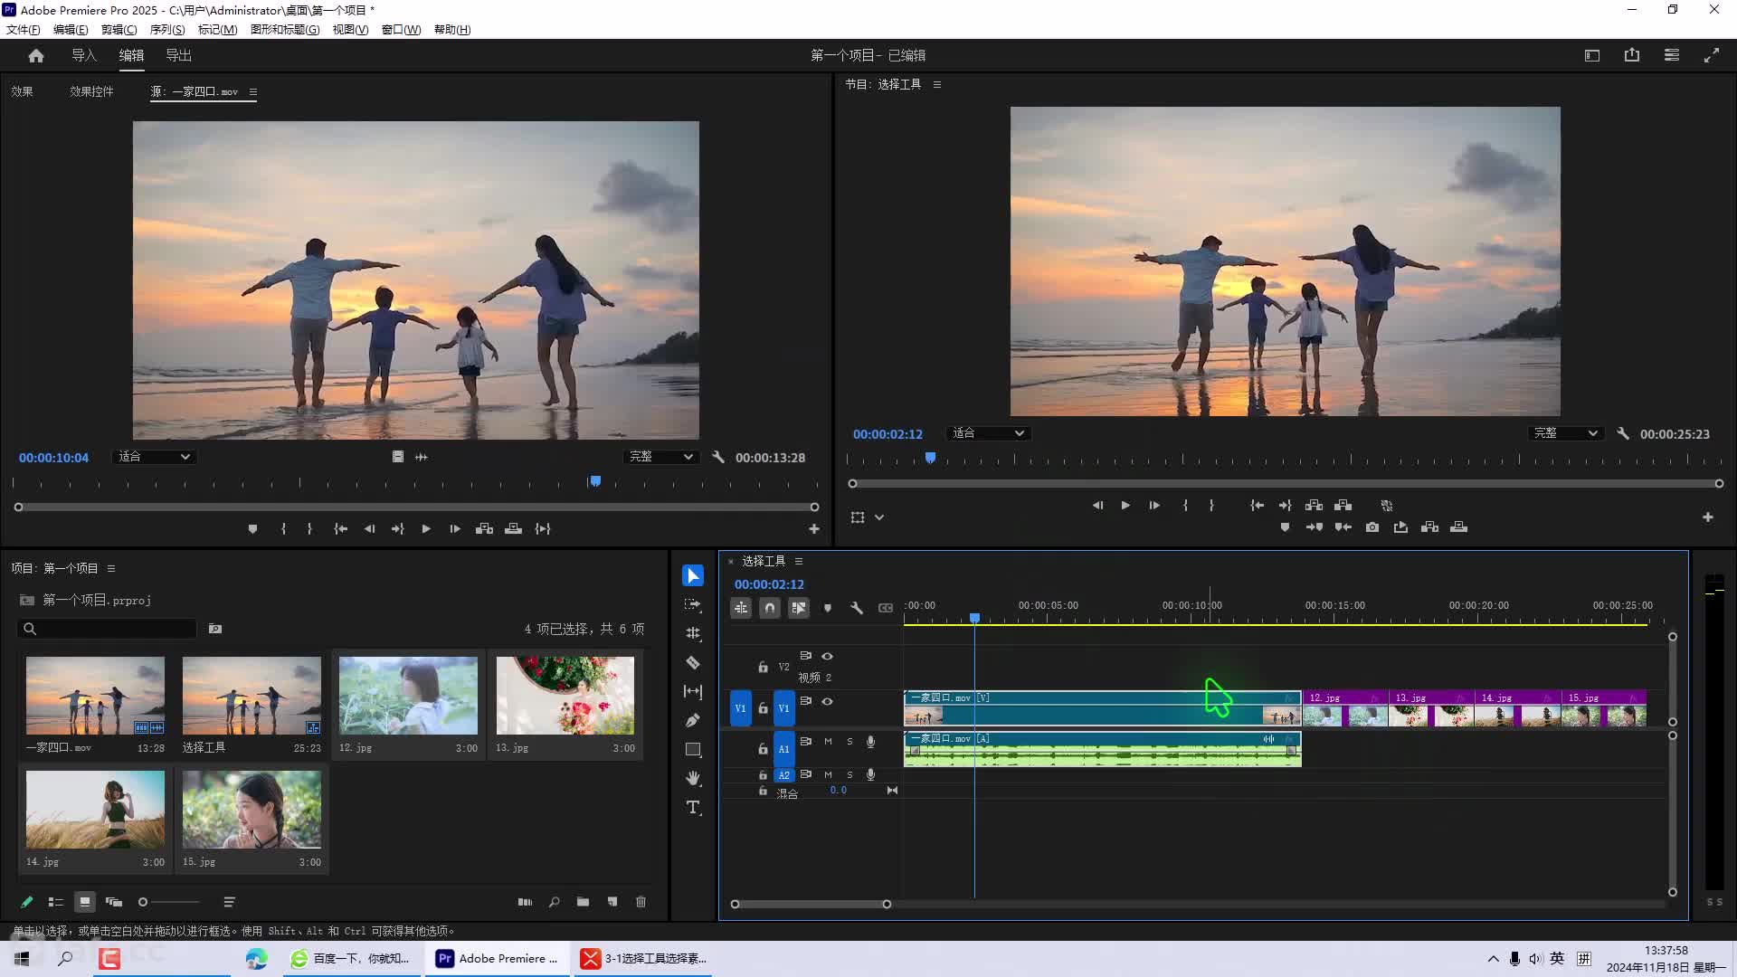Click the project search input field

(x=107, y=629)
